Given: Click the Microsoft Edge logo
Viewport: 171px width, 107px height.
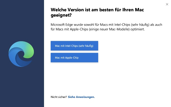Looking at the screenshot, I should pyautogui.click(x=21, y=54).
